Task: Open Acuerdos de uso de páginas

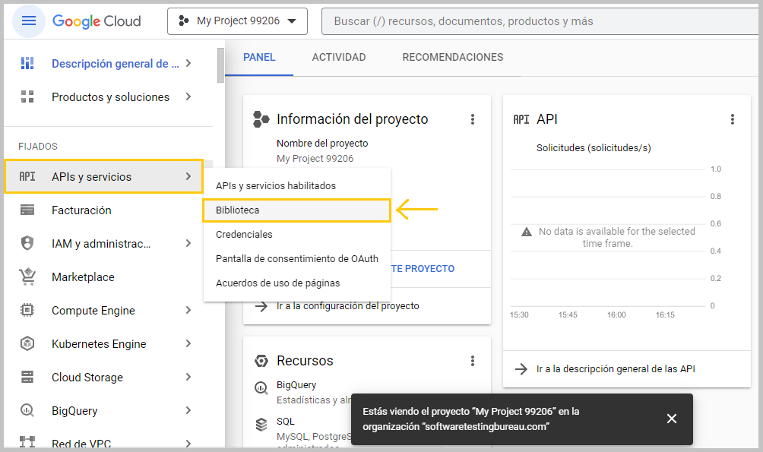Action: pyautogui.click(x=297, y=283)
